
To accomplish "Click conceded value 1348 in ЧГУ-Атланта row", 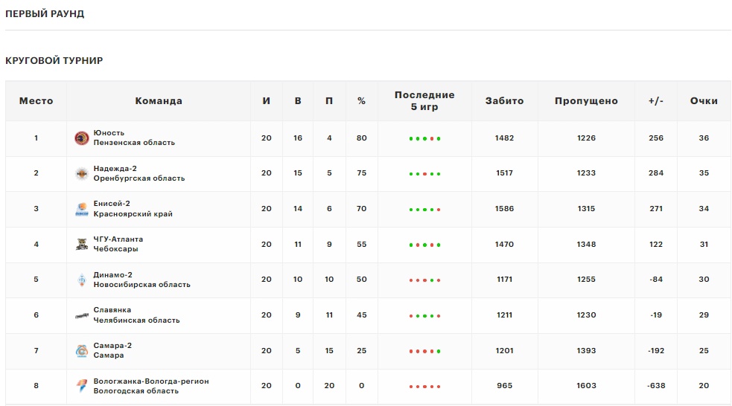I will click(586, 244).
